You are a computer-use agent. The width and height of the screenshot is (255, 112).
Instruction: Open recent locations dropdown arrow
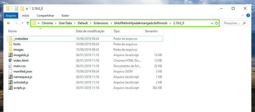[22, 23]
